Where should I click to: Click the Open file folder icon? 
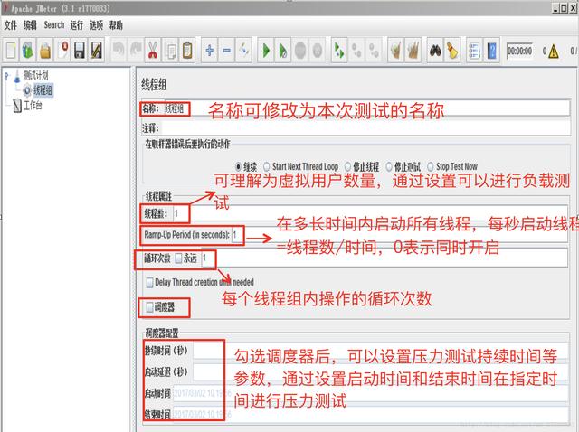(45, 51)
